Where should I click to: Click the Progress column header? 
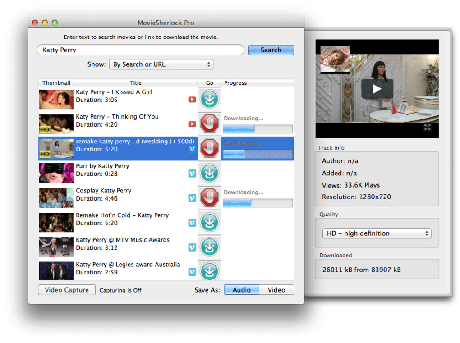(x=258, y=82)
